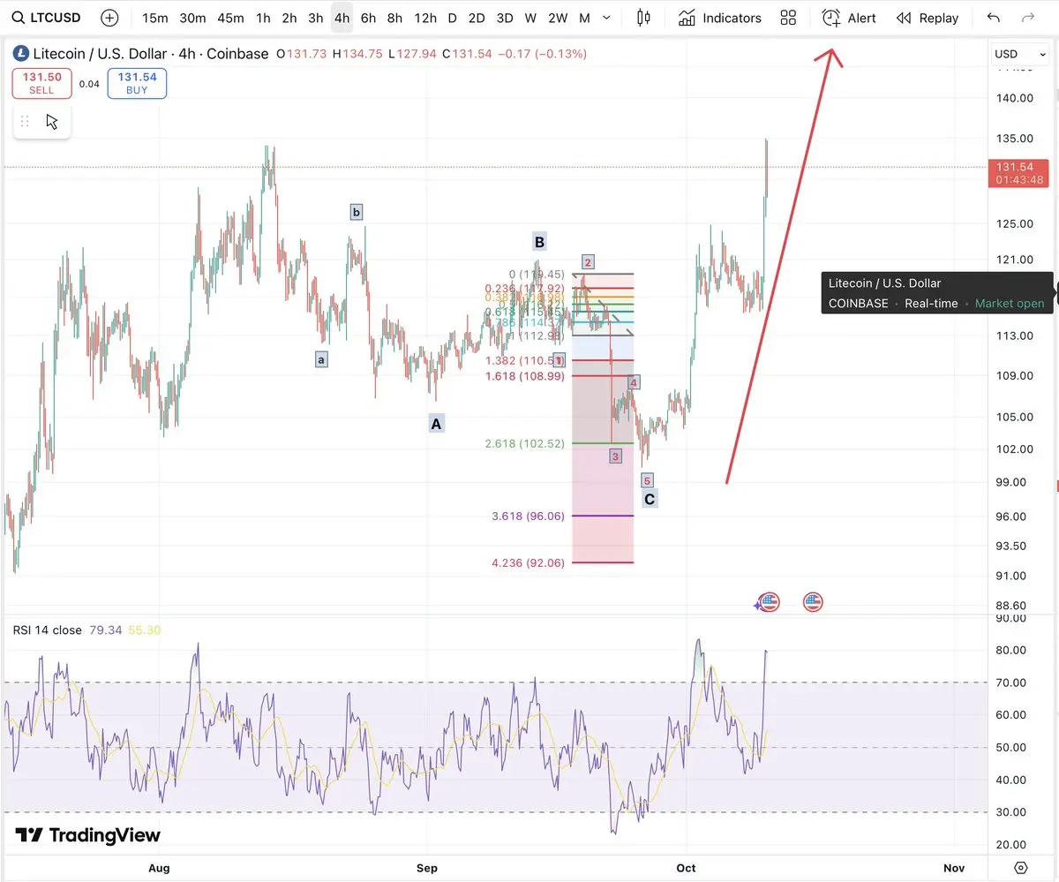Select the active 4h interval button
The height and width of the screenshot is (882, 1059).
click(342, 18)
